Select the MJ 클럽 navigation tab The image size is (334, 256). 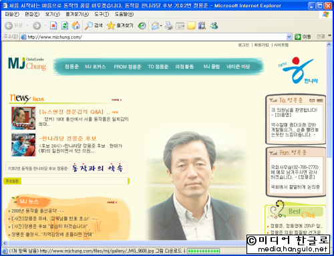click(x=211, y=67)
